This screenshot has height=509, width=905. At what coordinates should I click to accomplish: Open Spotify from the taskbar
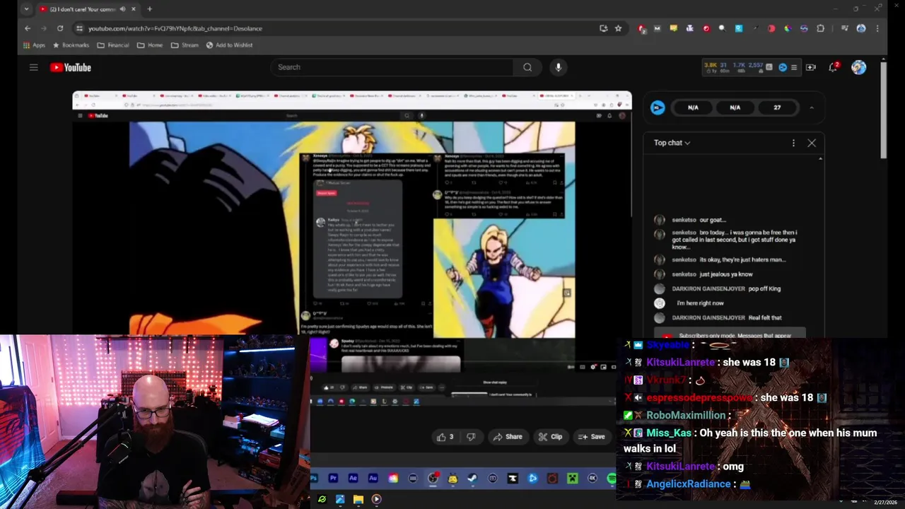point(612,478)
